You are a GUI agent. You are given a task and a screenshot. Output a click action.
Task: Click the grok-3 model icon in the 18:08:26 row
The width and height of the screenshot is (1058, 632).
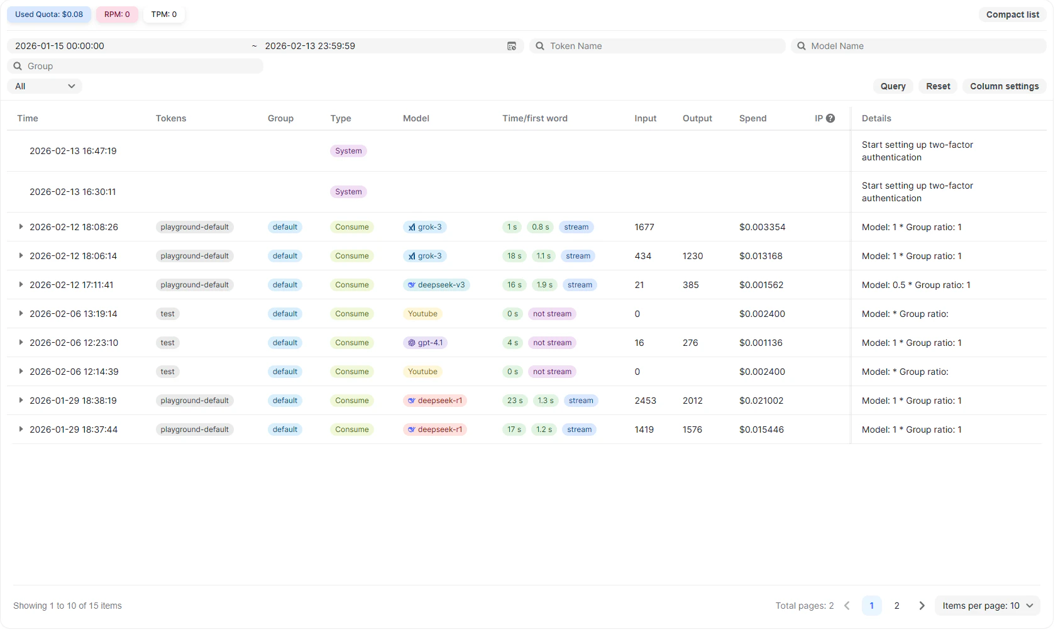pos(412,227)
